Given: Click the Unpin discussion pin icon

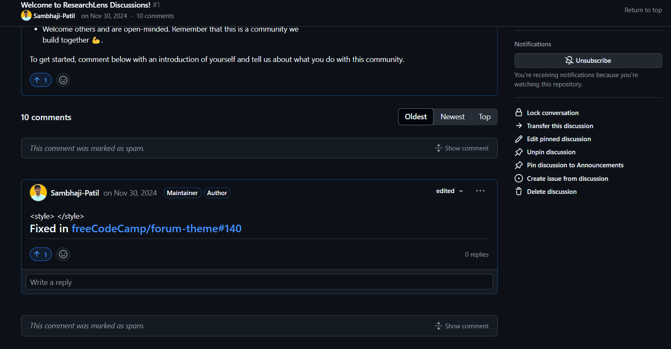Looking at the screenshot, I should tap(519, 152).
